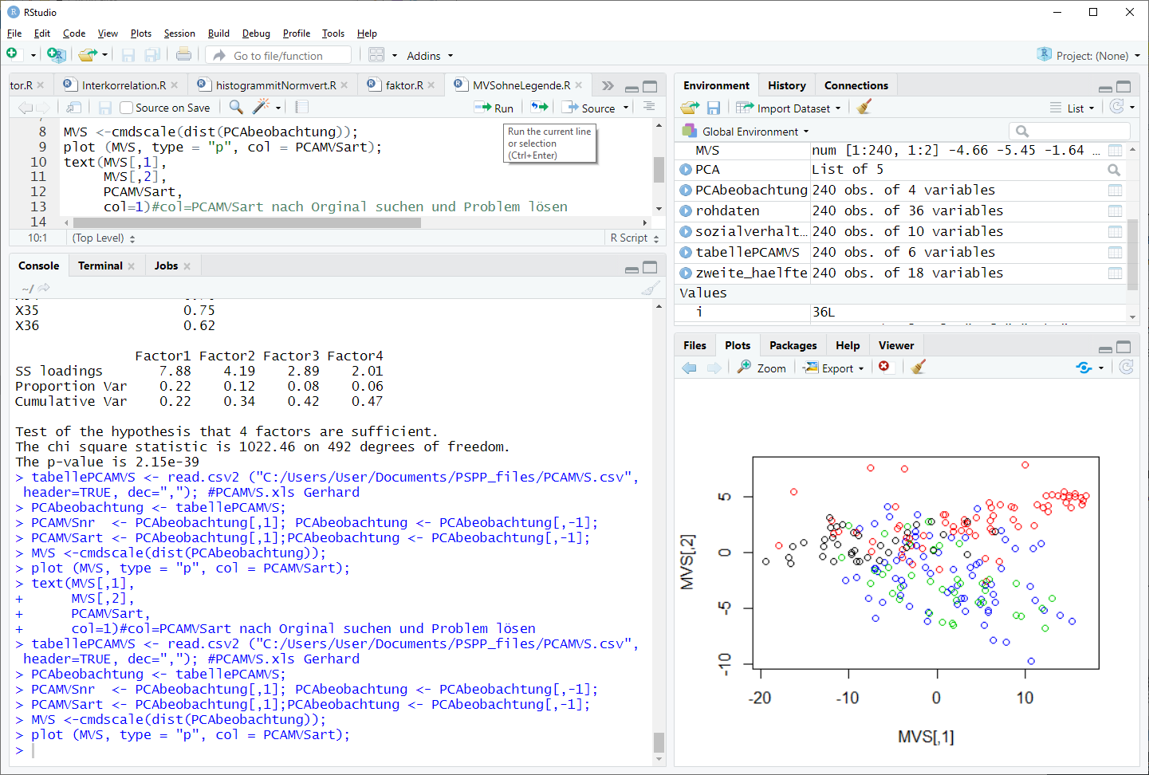This screenshot has width=1149, height=775.
Task: Click the Zoom plot button
Action: click(x=761, y=368)
